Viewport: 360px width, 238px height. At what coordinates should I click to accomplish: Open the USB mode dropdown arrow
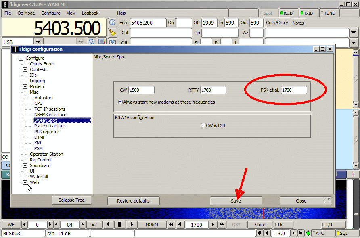coord(38,42)
